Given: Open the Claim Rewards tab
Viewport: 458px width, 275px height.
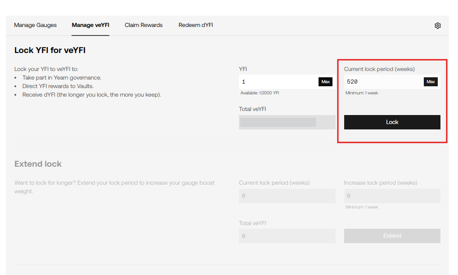Looking at the screenshot, I should 144,25.
